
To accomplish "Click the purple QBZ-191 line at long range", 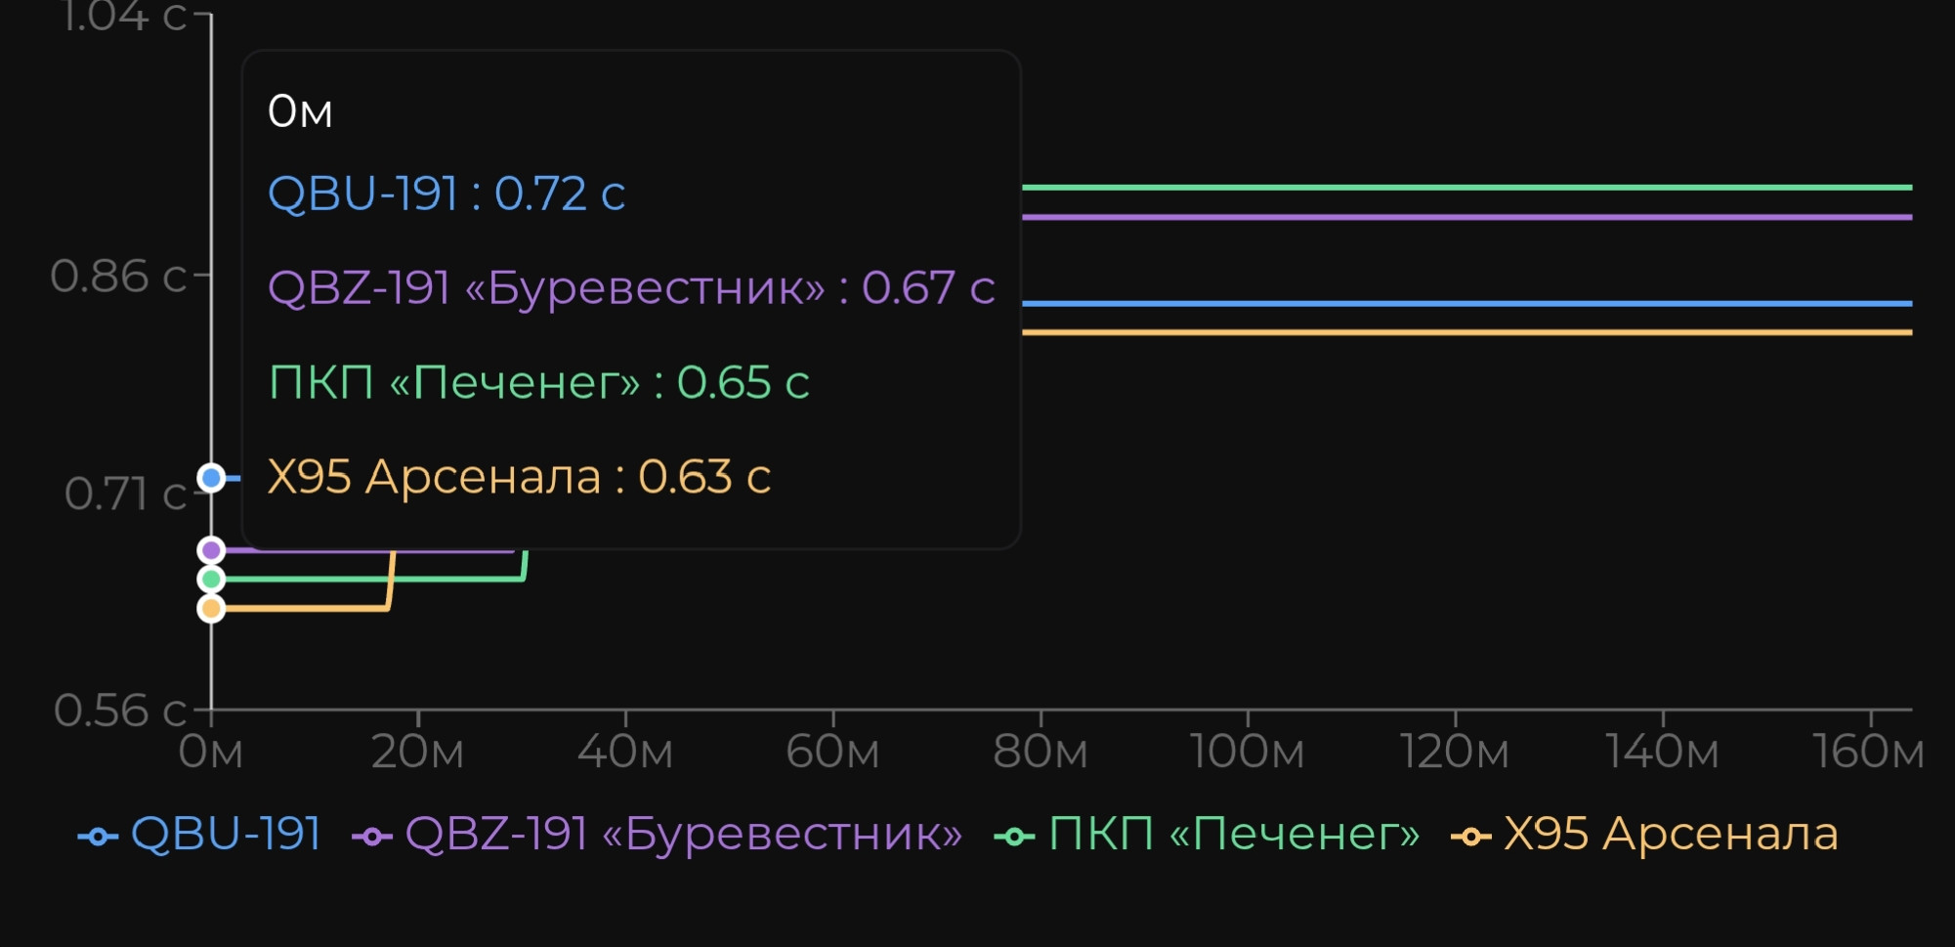I will pos(1466,217).
